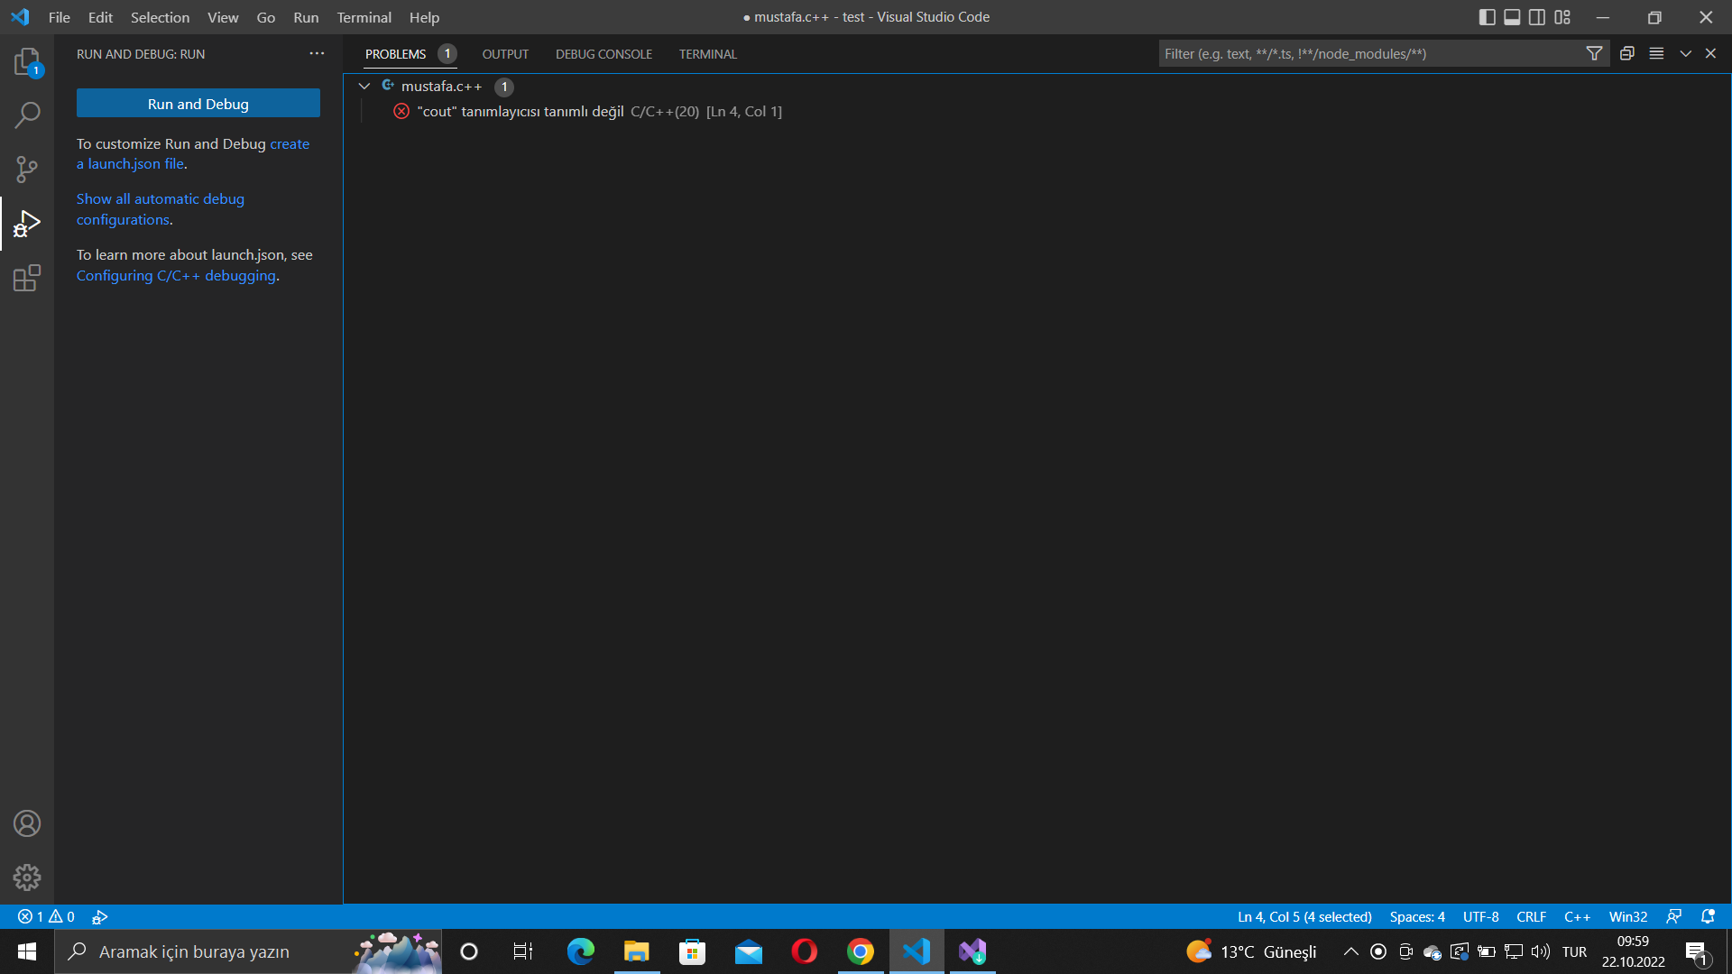The width and height of the screenshot is (1732, 974).
Task: Click the more actions ellipsis icon
Action: click(x=317, y=53)
